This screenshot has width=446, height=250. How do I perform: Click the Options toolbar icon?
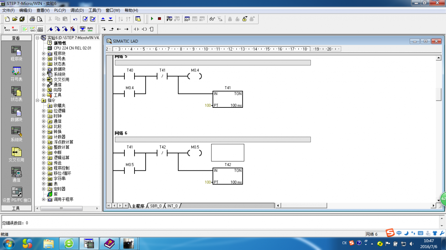[138, 19]
